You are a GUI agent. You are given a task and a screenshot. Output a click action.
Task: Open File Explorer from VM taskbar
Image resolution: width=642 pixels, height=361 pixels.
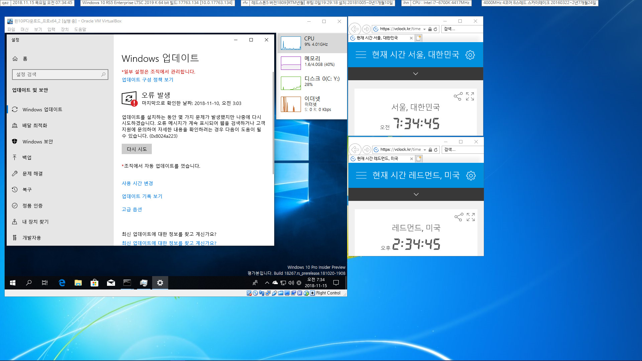pyautogui.click(x=78, y=283)
